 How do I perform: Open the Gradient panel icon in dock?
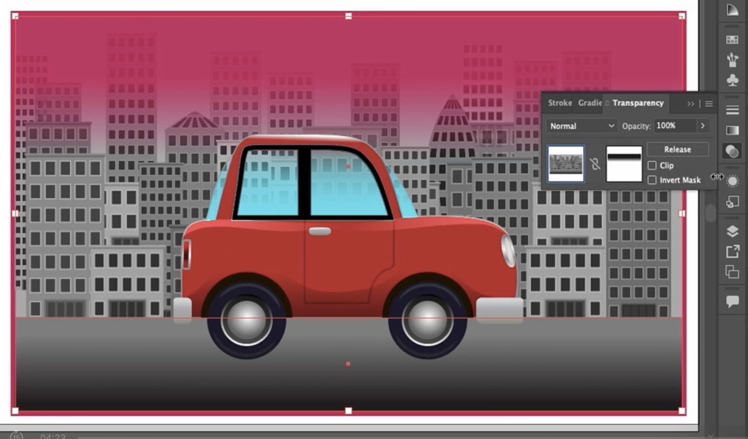point(732,131)
